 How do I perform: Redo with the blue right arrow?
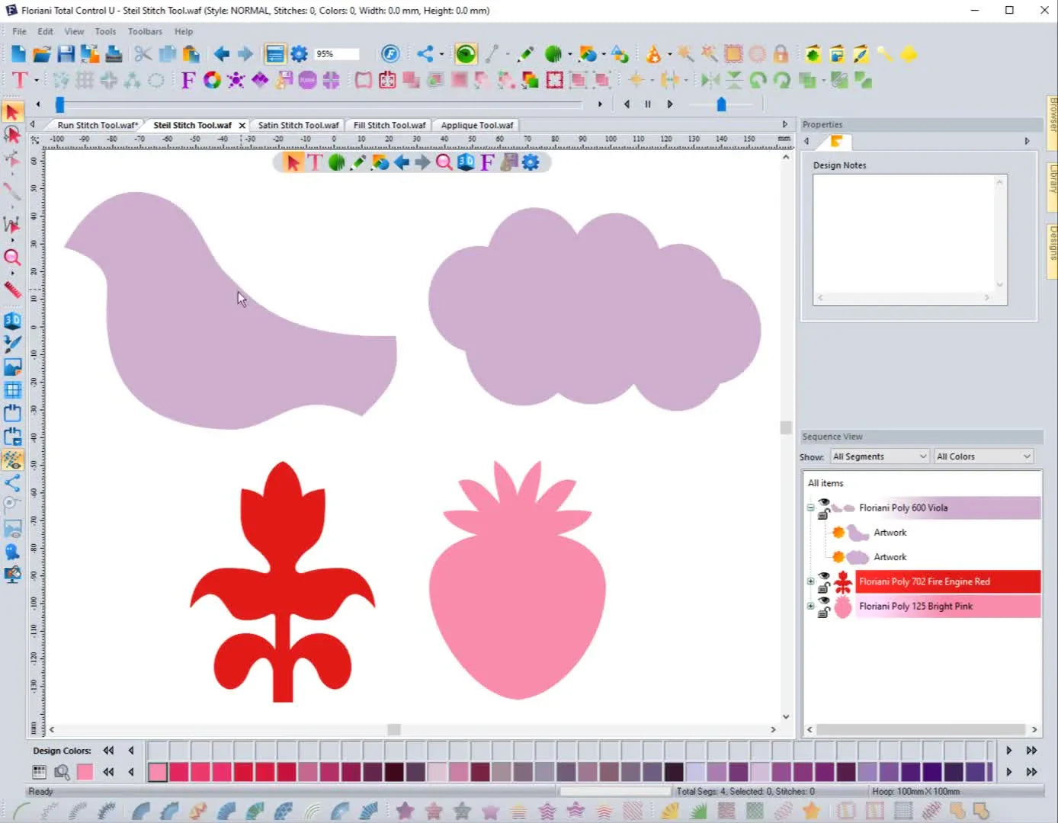245,53
